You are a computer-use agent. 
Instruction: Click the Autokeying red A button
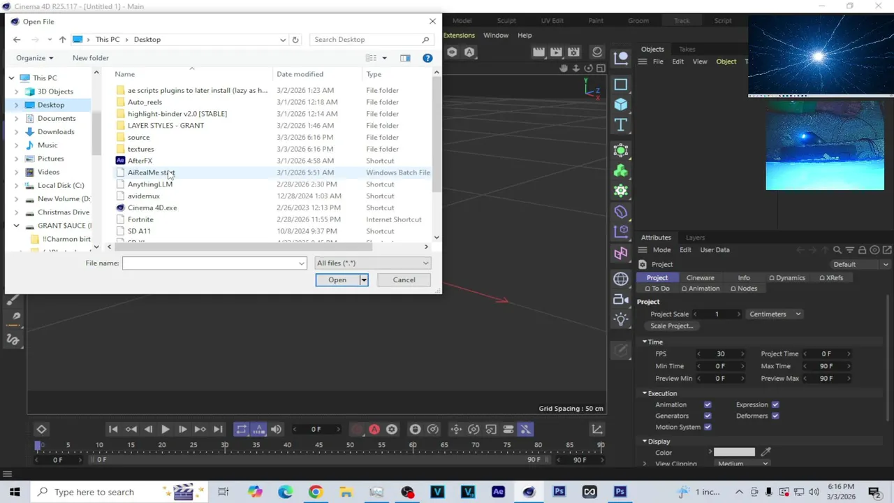[x=374, y=429]
